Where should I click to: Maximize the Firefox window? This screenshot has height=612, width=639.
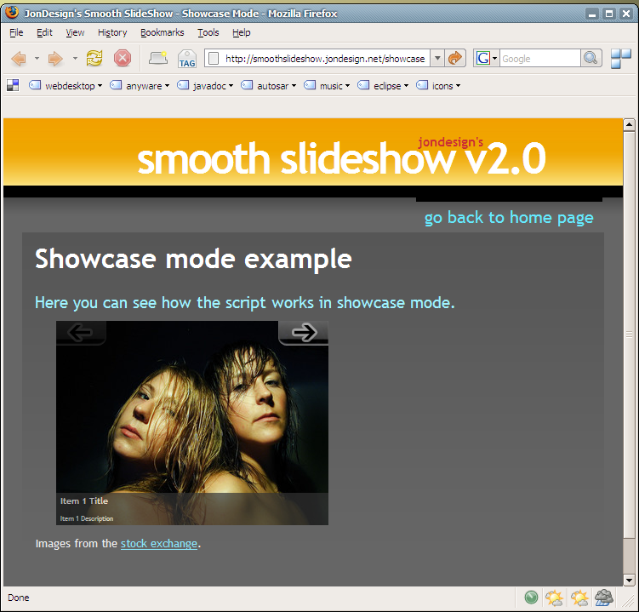[x=609, y=14]
